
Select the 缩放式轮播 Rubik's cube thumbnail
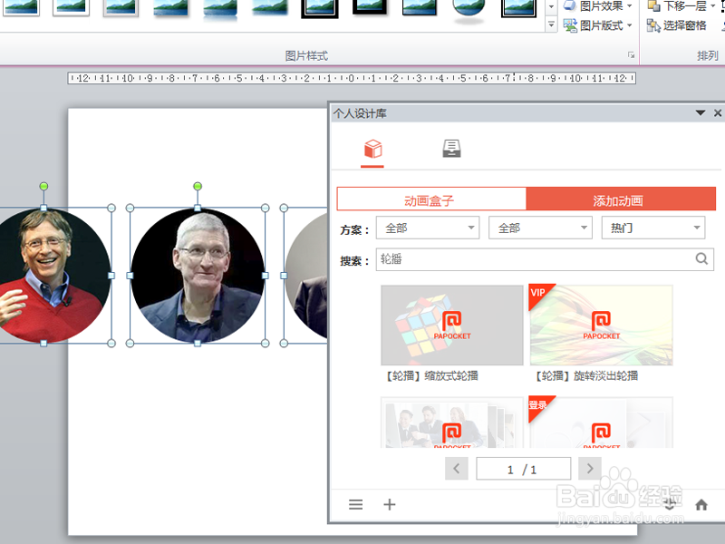point(451,325)
